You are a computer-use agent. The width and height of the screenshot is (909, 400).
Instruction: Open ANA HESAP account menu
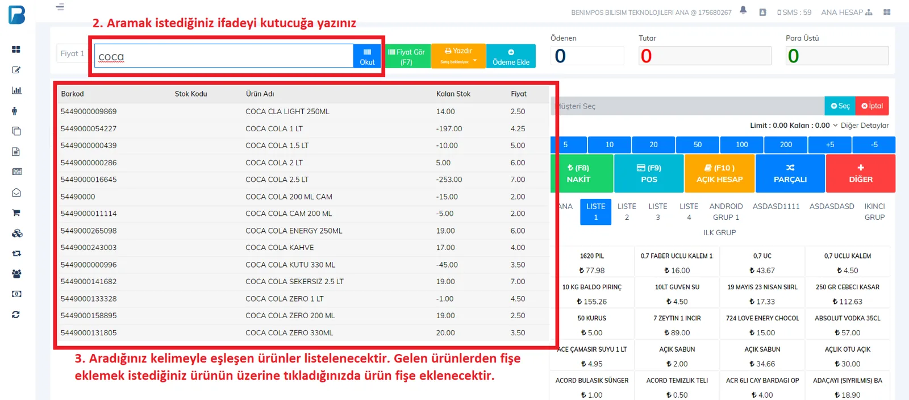tap(847, 12)
